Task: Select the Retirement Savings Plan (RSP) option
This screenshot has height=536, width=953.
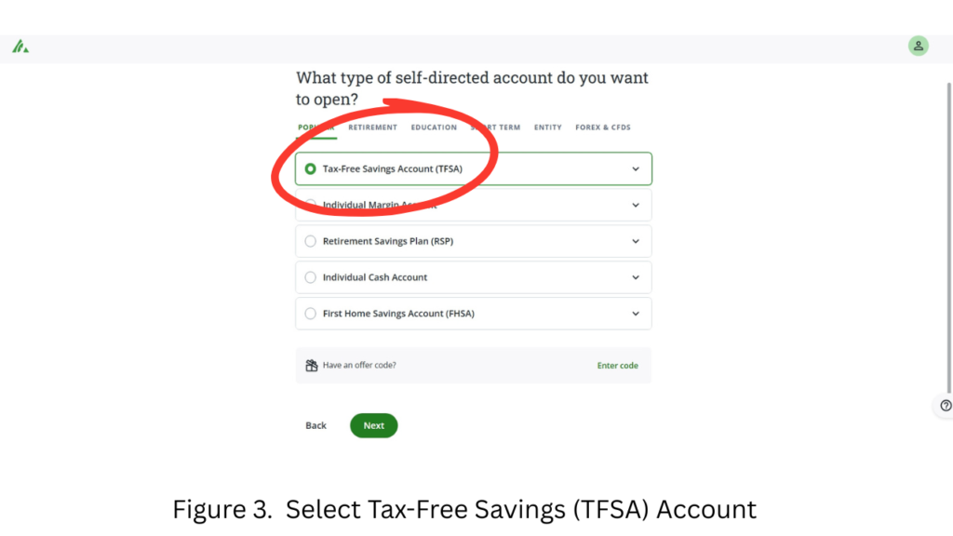Action: pos(309,241)
